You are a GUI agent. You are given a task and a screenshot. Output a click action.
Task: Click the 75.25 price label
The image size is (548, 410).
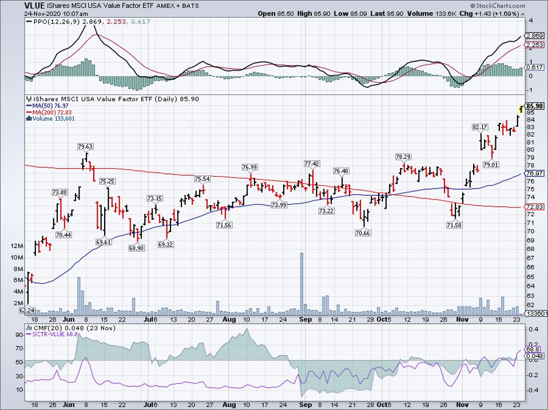108,181
